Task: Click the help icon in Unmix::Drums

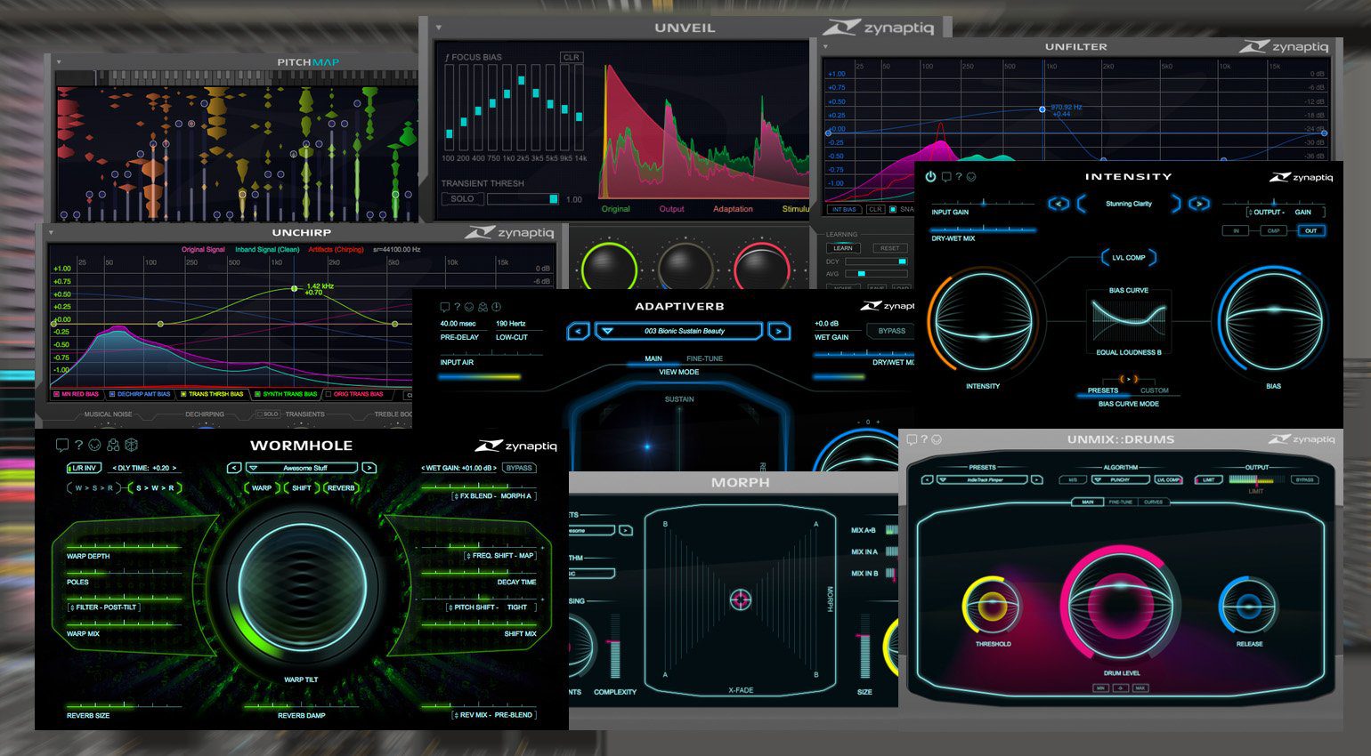Action: [x=924, y=439]
